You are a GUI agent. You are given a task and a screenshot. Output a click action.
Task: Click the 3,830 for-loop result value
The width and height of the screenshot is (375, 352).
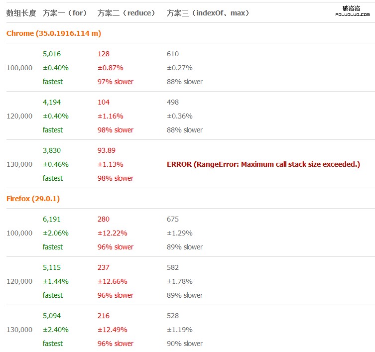(52, 150)
